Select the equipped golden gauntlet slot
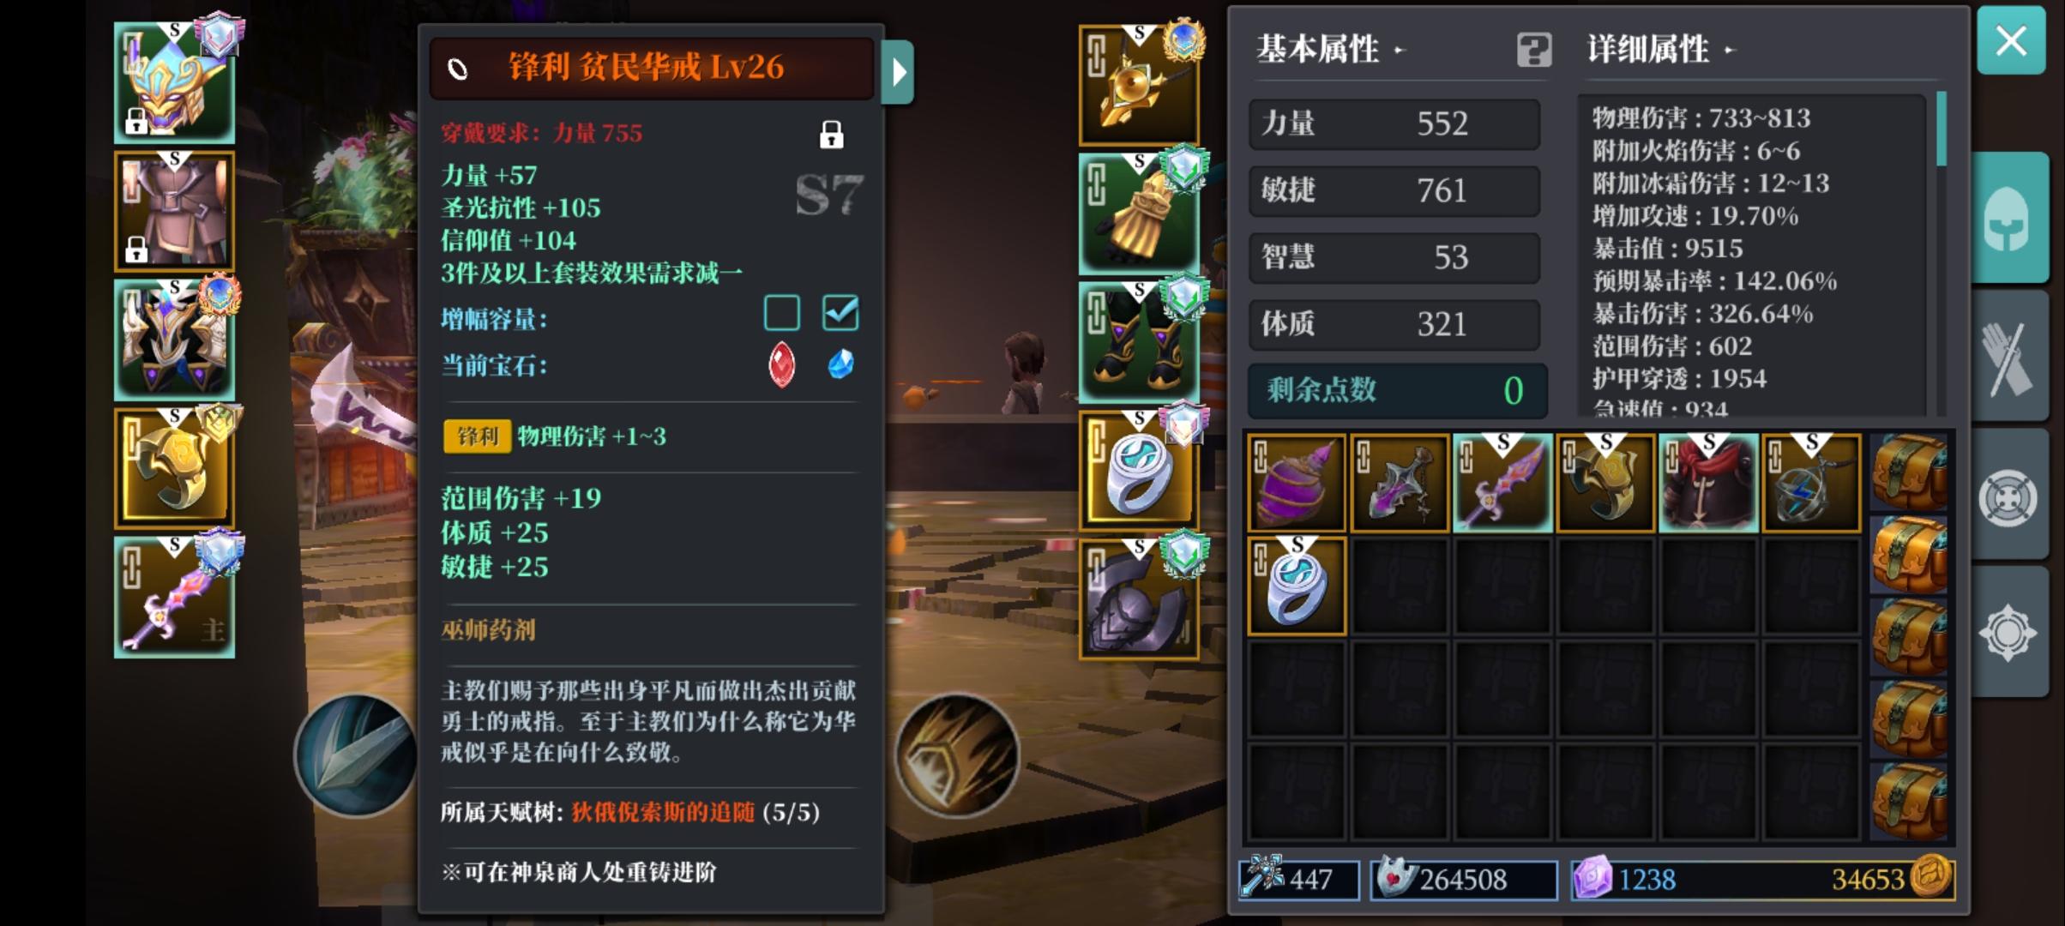2065x926 pixels. point(1139,213)
